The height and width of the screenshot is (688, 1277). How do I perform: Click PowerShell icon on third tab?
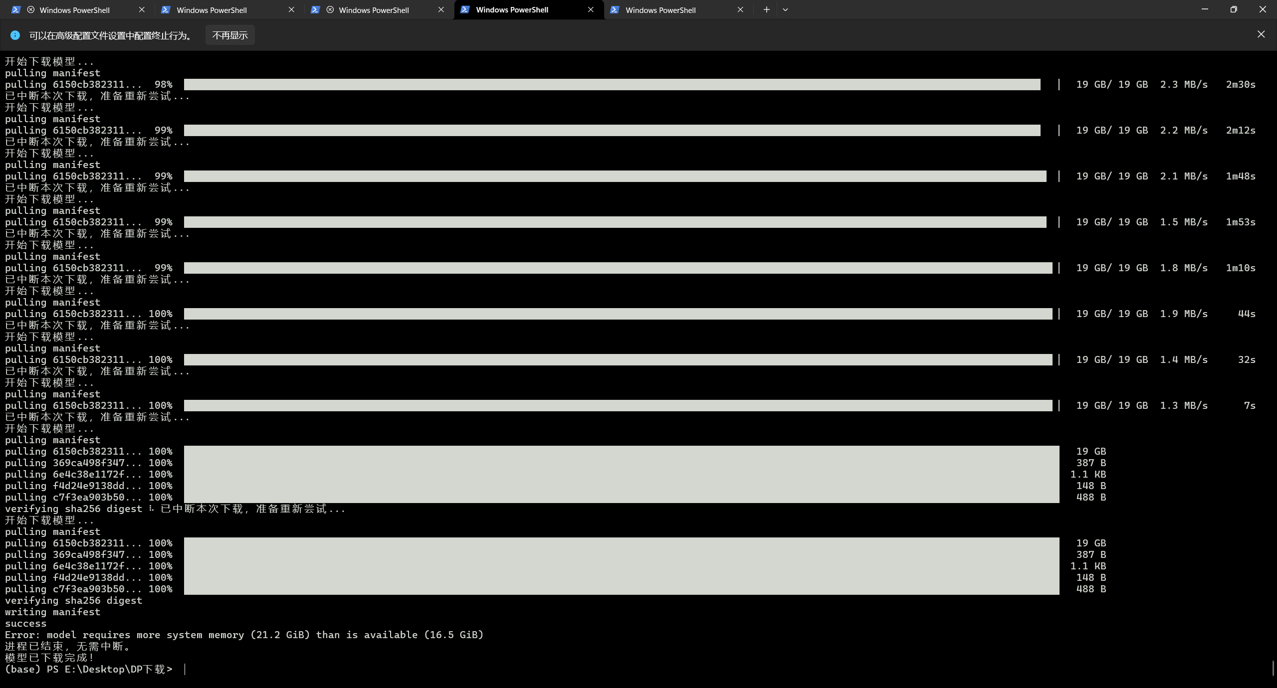315,9
